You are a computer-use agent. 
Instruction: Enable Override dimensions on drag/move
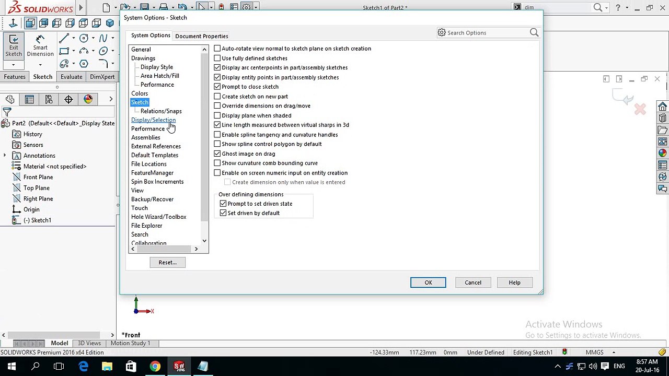tap(217, 106)
